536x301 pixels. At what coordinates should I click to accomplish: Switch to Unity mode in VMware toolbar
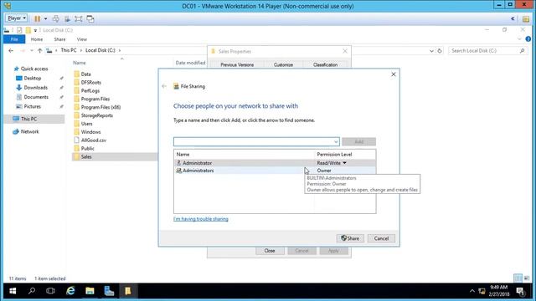(90, 18)
